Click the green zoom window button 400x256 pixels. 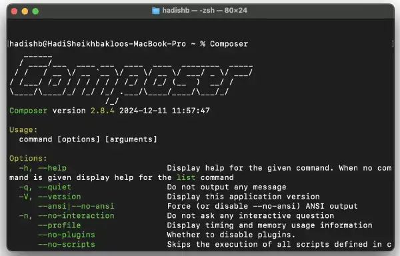tap(35, 11)
